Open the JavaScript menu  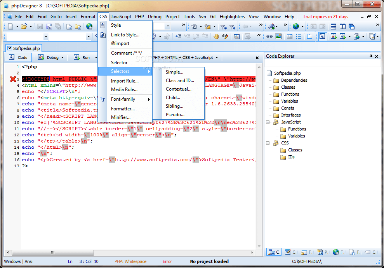pos(121,17)
